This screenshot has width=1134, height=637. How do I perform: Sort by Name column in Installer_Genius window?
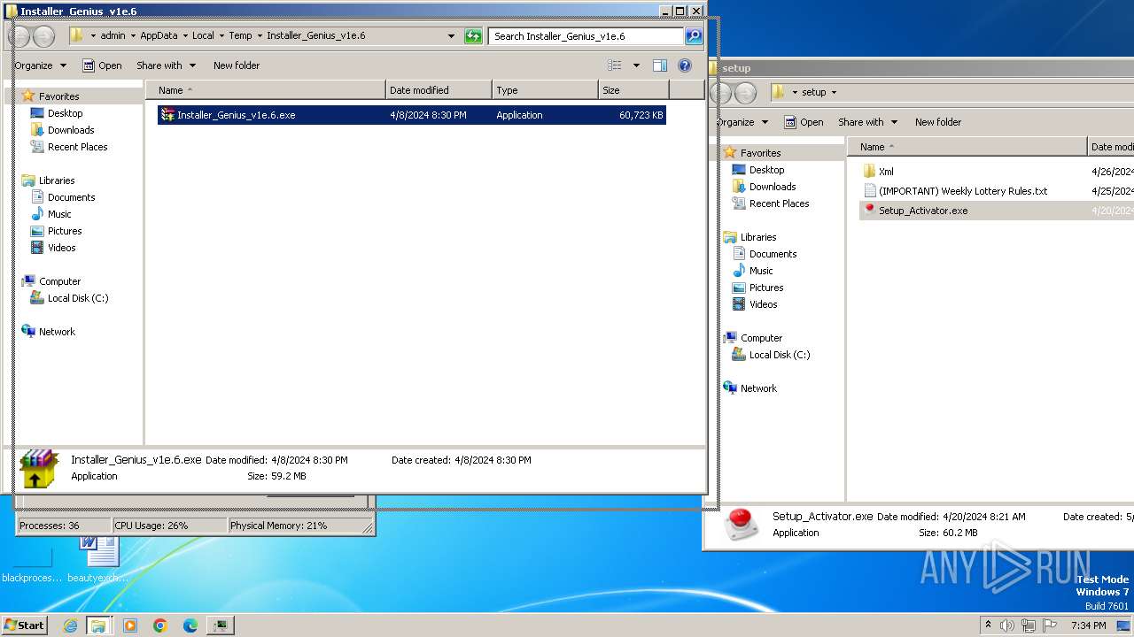click(x=266, y=90)
